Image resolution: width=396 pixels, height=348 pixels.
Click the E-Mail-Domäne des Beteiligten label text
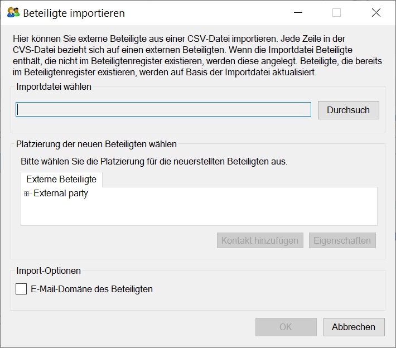(92, 289)
